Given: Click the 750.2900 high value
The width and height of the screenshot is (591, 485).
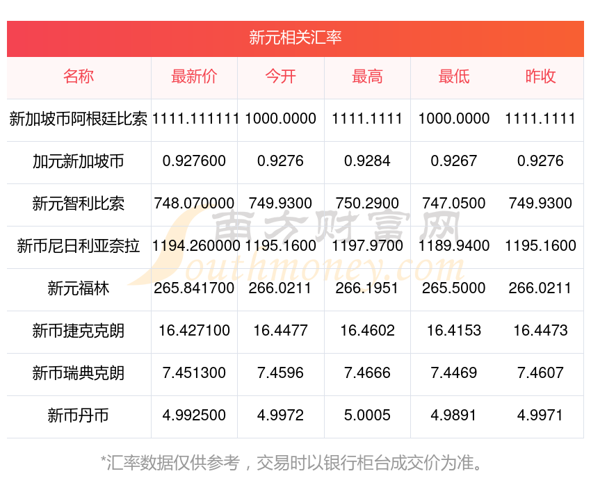Looking at the screenshot, I should pyautogui.click(x=367, y=204).
